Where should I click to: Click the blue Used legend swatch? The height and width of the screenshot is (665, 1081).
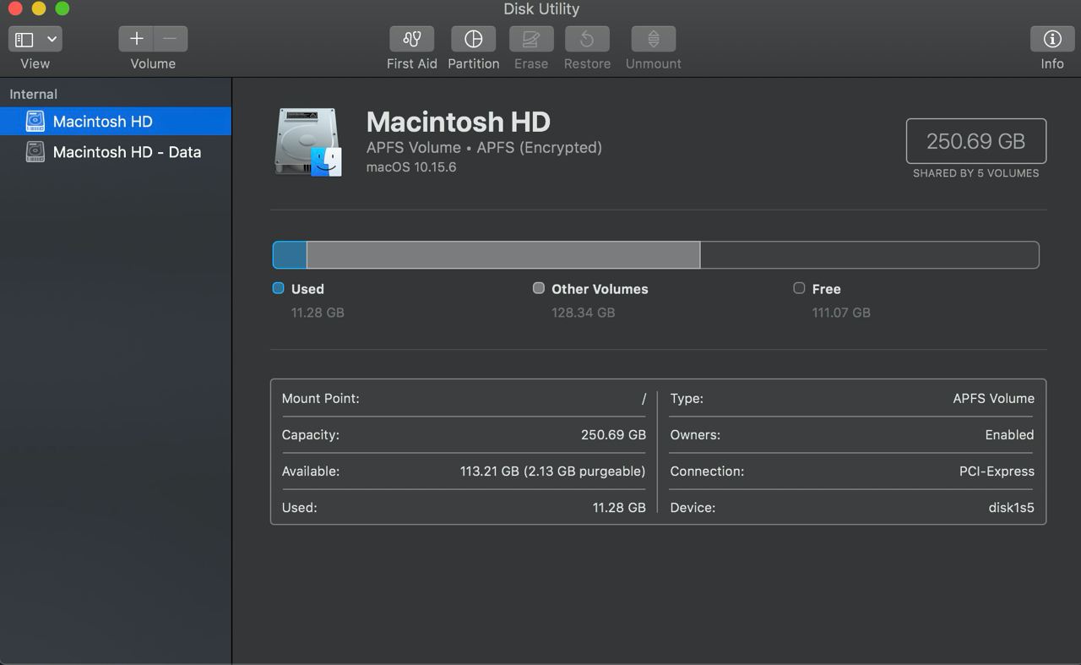(278, 288)
